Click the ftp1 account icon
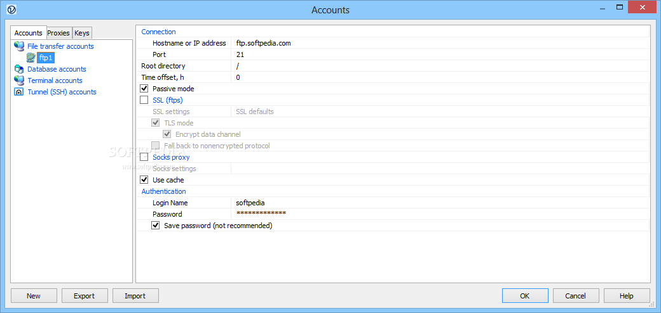The width and height of the screenshot is (661, 313). pyautogui.click(x=31, y=58)
